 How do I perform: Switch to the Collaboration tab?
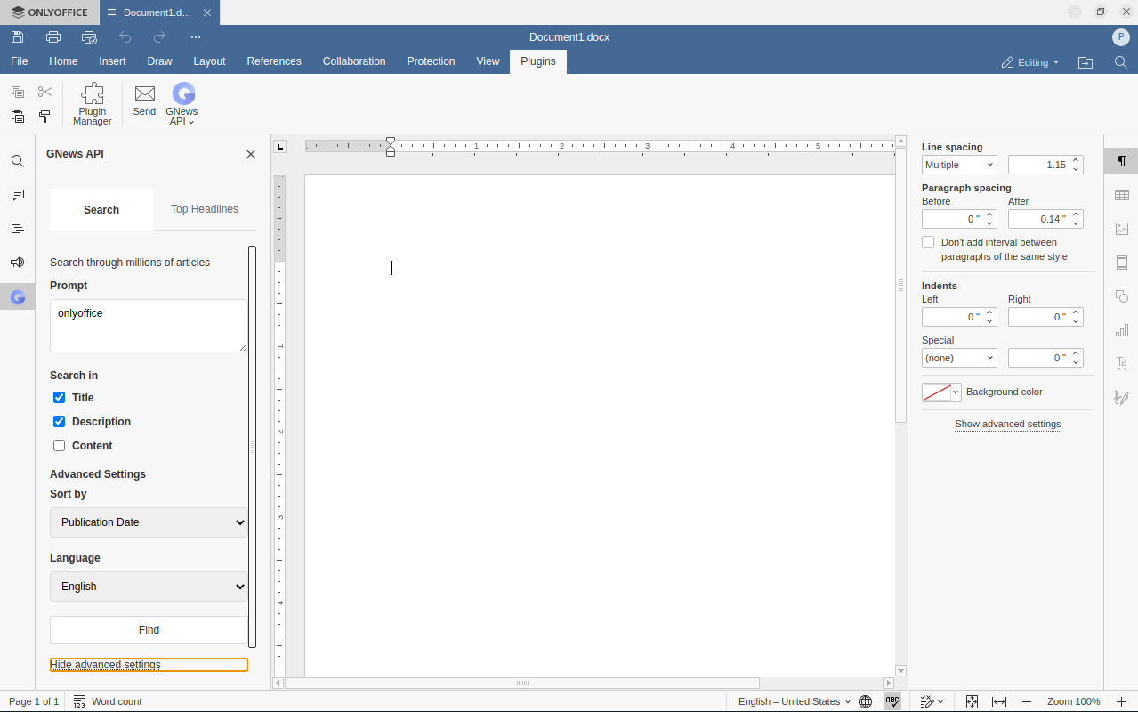click(x=354, y=61)
